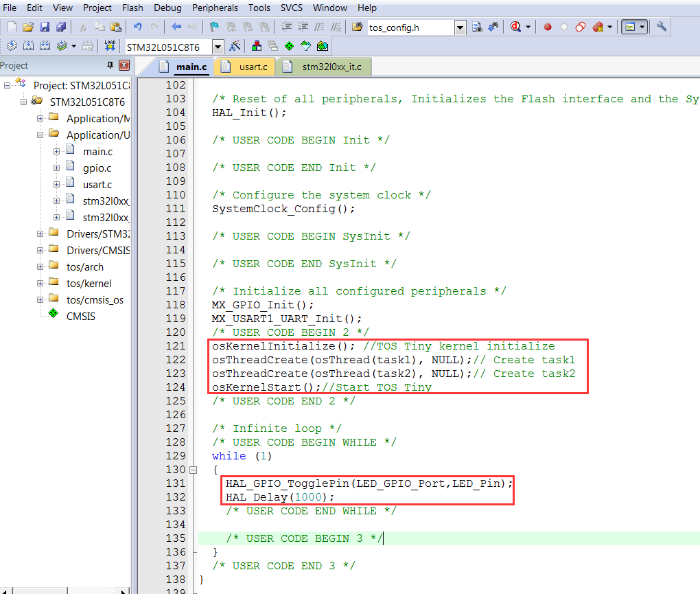Collapse the STM32L051C8T6 target node
The height and width of the screenshot is (594, 700).
tap(23, 102)
